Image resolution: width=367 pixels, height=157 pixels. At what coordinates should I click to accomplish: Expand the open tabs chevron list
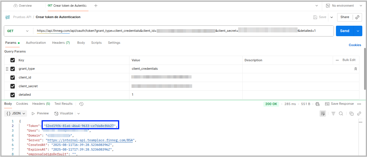tap(317, 6)
